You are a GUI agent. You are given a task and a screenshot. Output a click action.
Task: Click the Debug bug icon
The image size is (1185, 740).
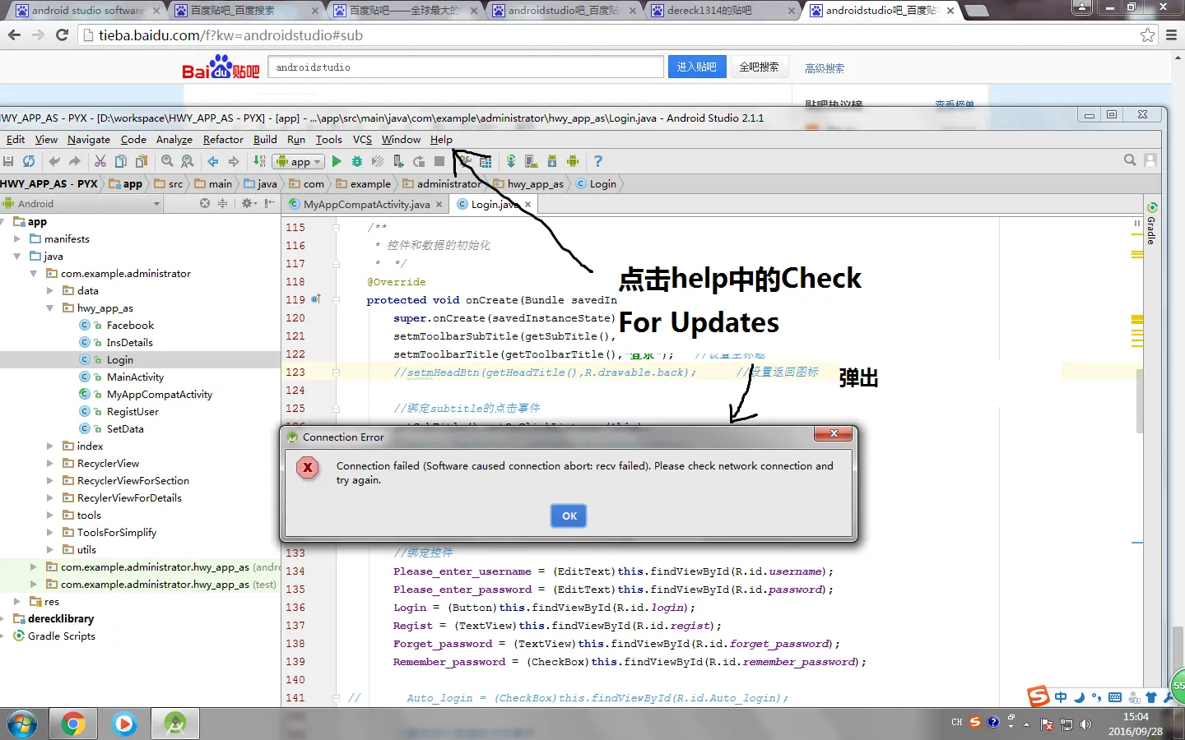pos(357,161)
